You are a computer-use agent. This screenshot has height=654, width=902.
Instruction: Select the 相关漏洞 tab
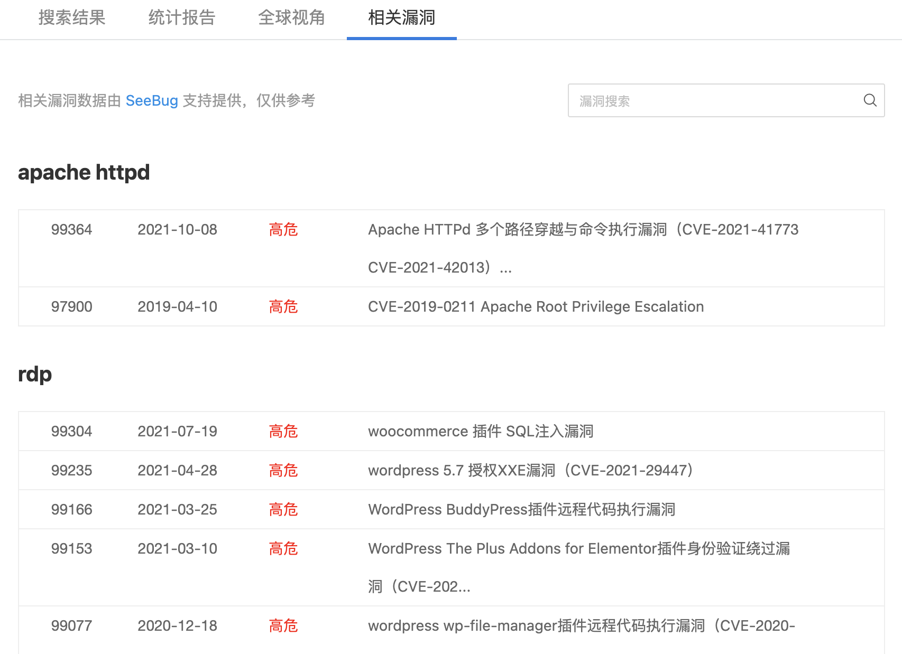tap(402, 18)
